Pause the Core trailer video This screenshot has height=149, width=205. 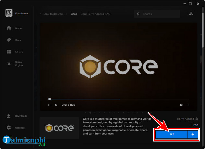[x=49, y=105]
